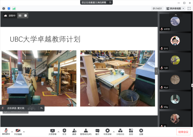Screen dimensions: 193x137
Task: Collapse the participant video sidebar arrow
Action: point(156,71)
